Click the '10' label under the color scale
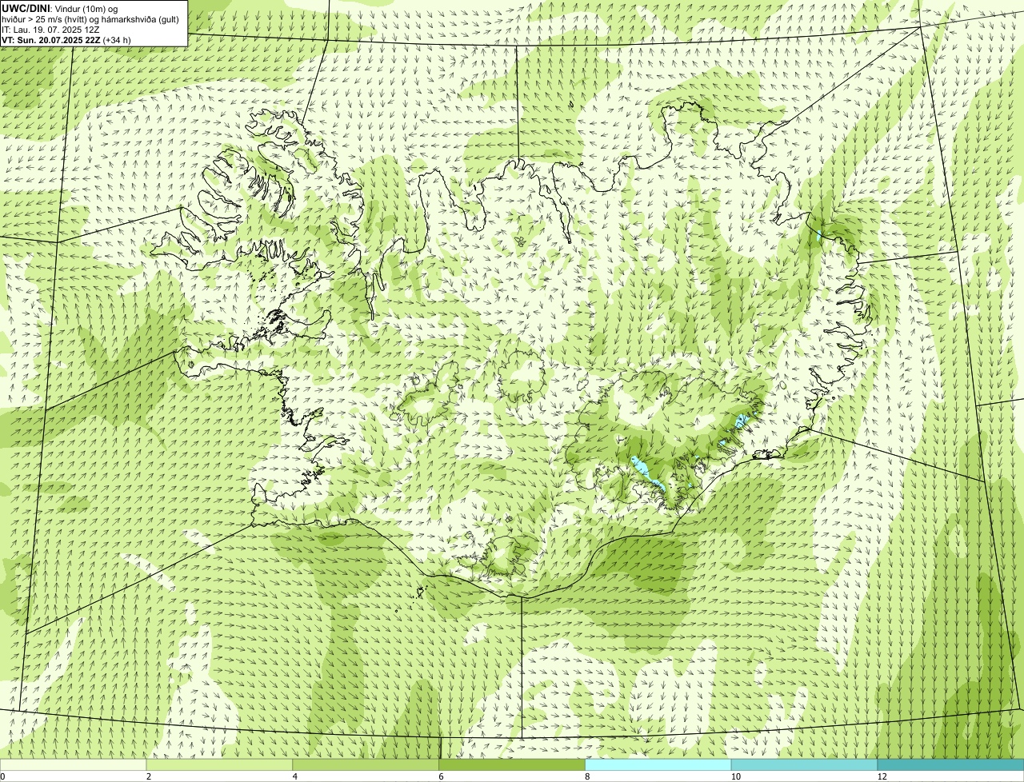This screenshot has width=1024, height=782. [x=735, y=776]
